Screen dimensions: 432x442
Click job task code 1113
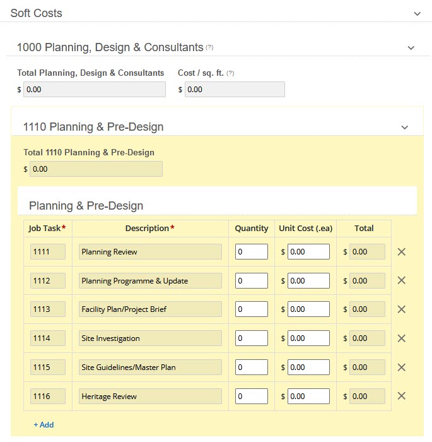pyautogui.click(x=48, y=309)
